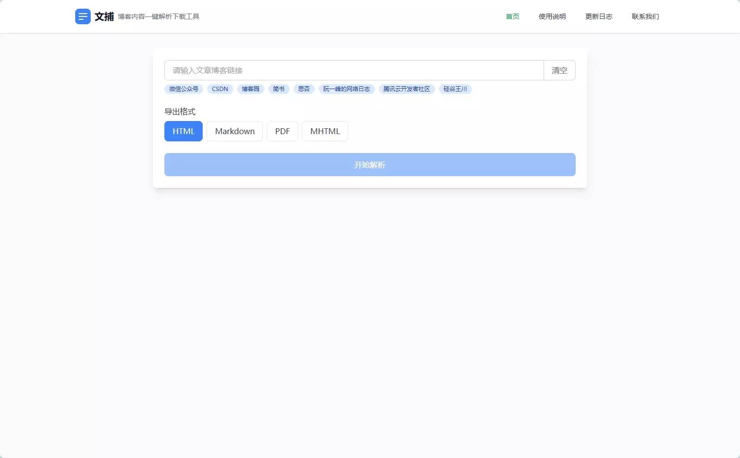Click the 文捕 logo icon
Image resolution: width=740 pixels, height=458 pixels.
tap(82, 16)
